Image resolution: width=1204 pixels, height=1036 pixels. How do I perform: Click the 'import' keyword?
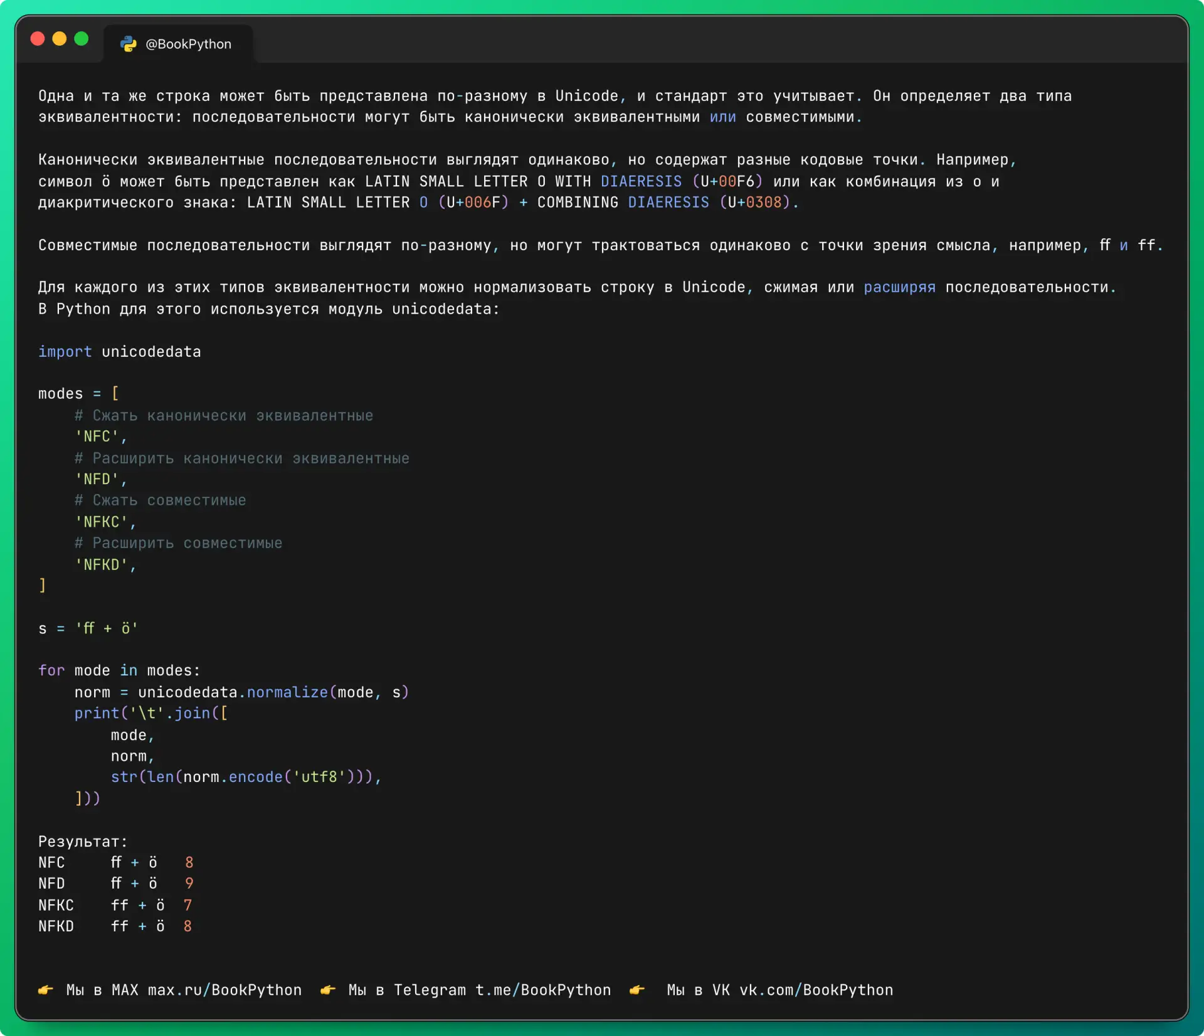[x=65, y=352]
